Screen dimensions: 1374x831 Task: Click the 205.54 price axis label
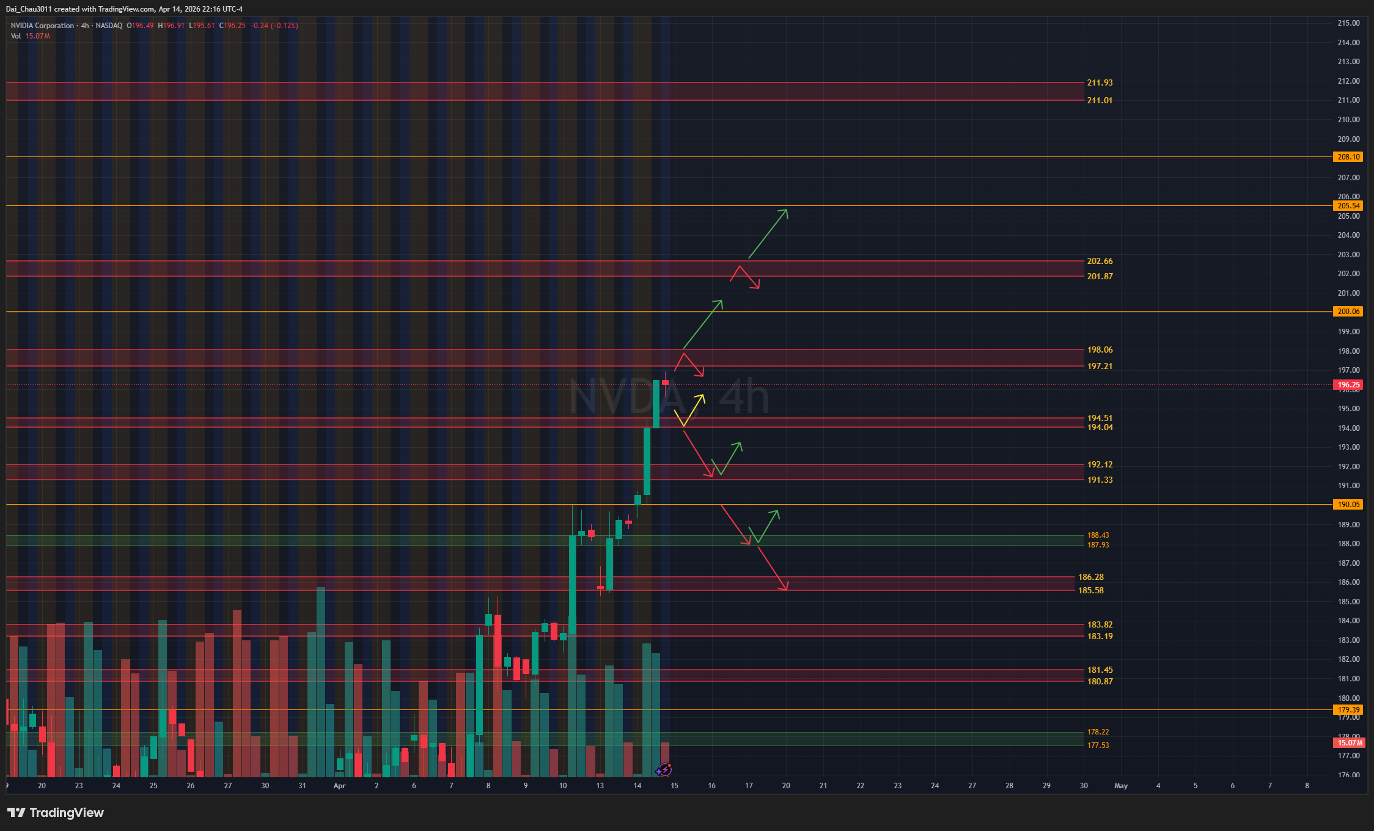tap(1348, 206)
